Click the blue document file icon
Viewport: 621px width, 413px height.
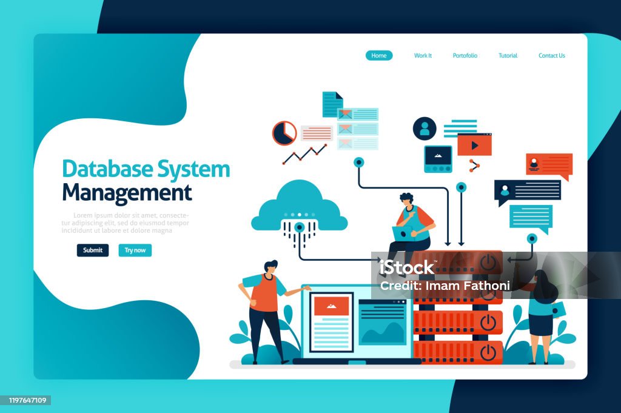click(332, 104)
